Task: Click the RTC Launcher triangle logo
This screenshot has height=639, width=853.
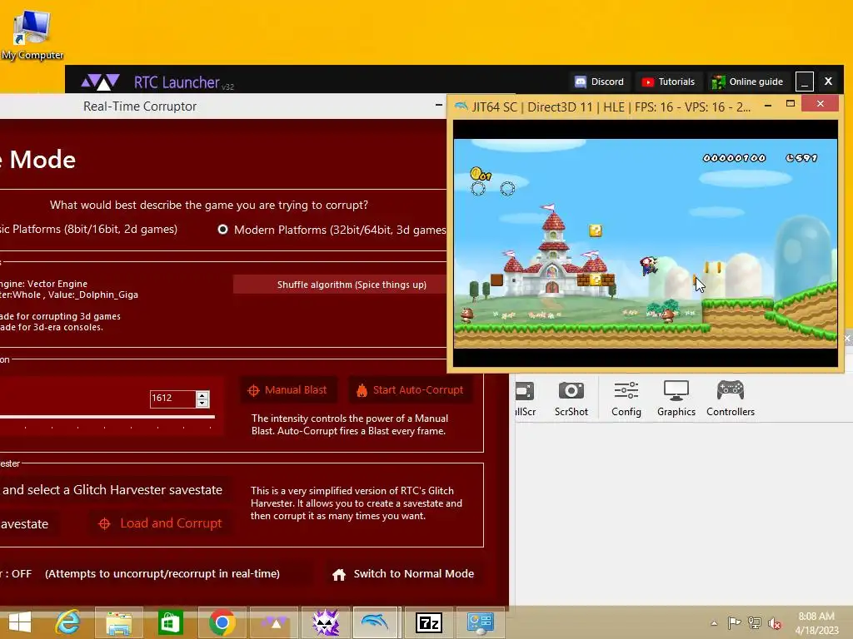Action: point(100,82)
